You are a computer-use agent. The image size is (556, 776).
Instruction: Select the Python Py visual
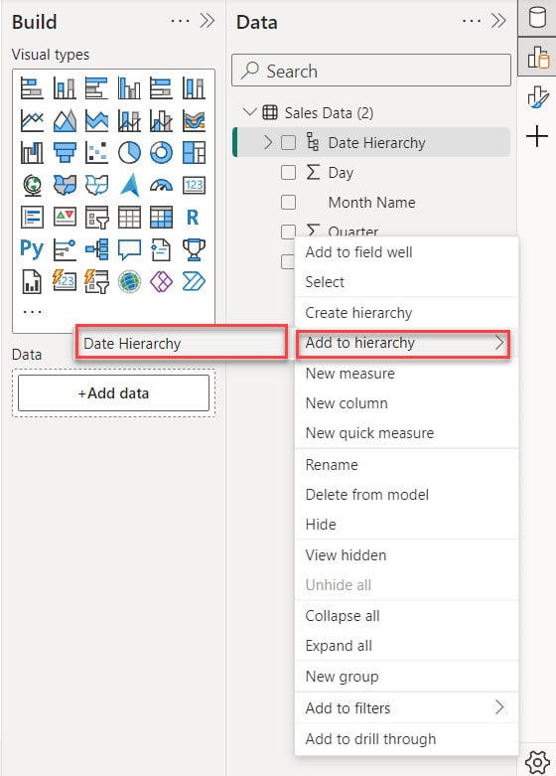tap(32, 249)
